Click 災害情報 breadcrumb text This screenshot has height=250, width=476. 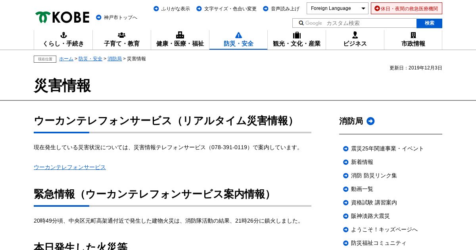pos(136,59)
